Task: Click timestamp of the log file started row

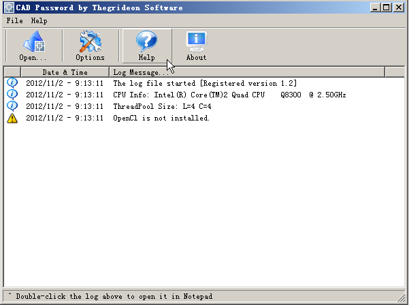Action: tap(65, 83)
